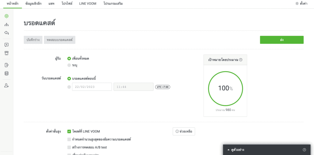Open the time field showing 11:44
This screenshot has width=314, height=155.
tap(134, 87)
